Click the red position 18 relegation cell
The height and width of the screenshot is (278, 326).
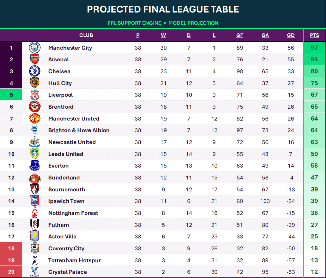click(11, 248)
